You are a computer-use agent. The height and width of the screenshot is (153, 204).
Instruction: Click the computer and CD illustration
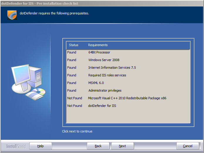(28, 81)
